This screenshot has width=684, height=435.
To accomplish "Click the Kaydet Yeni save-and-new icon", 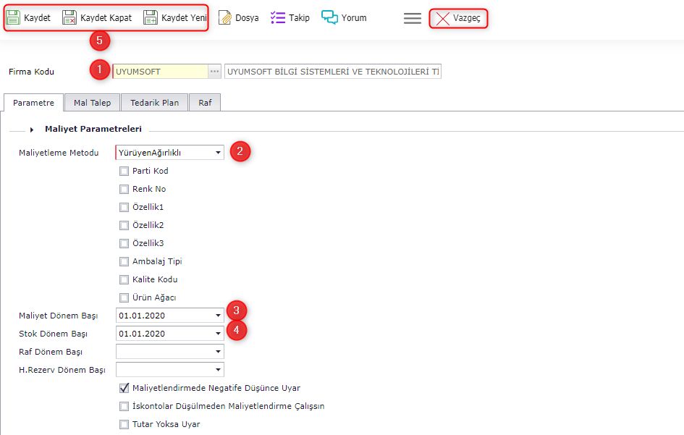I will [151, 18].
